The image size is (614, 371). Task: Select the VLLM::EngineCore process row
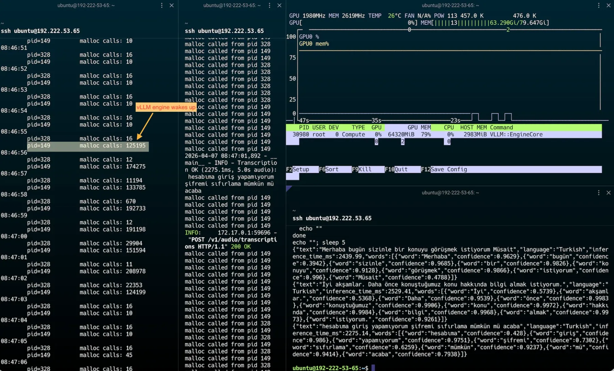click(x=444, y=135)
